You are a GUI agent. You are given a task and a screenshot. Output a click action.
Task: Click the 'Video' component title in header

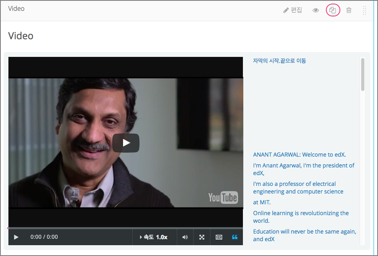click(x=16, y=9)
